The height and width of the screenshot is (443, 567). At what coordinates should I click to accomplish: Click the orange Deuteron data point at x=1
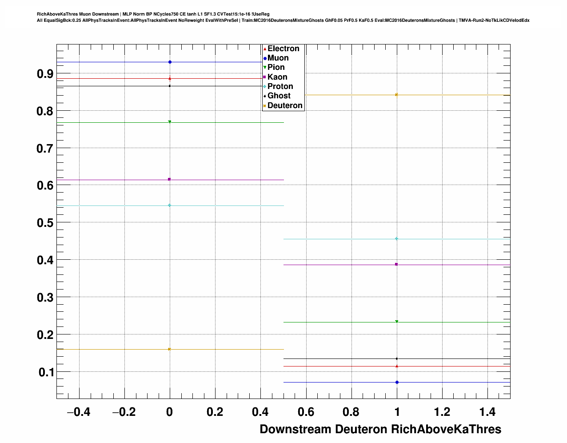click(x=396, y=95)
